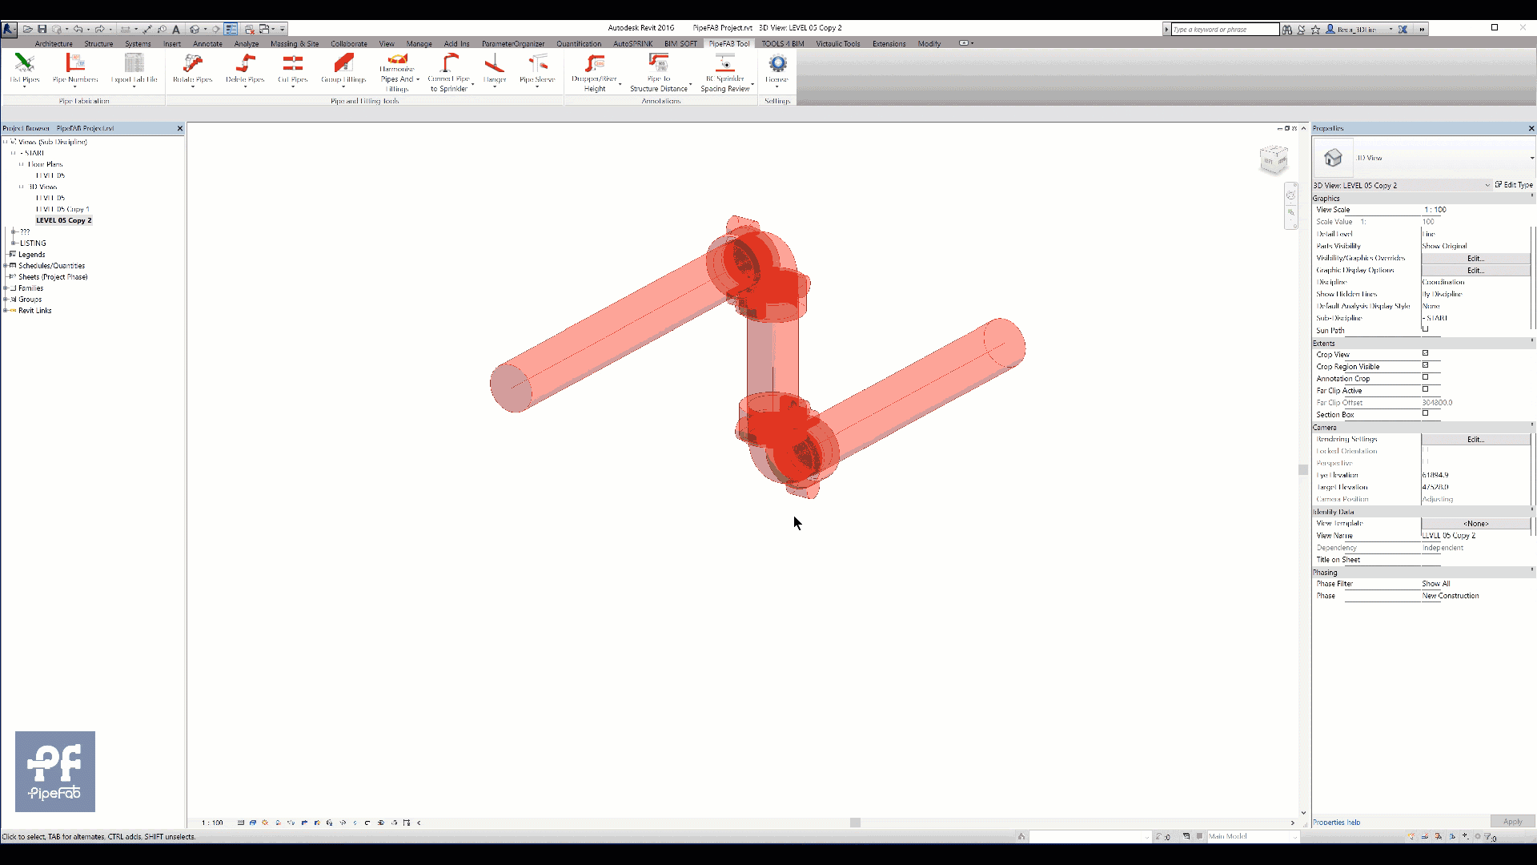Open the Group Fittings tool
Screen dimensions: 1537x865
[x=343, y=69]
